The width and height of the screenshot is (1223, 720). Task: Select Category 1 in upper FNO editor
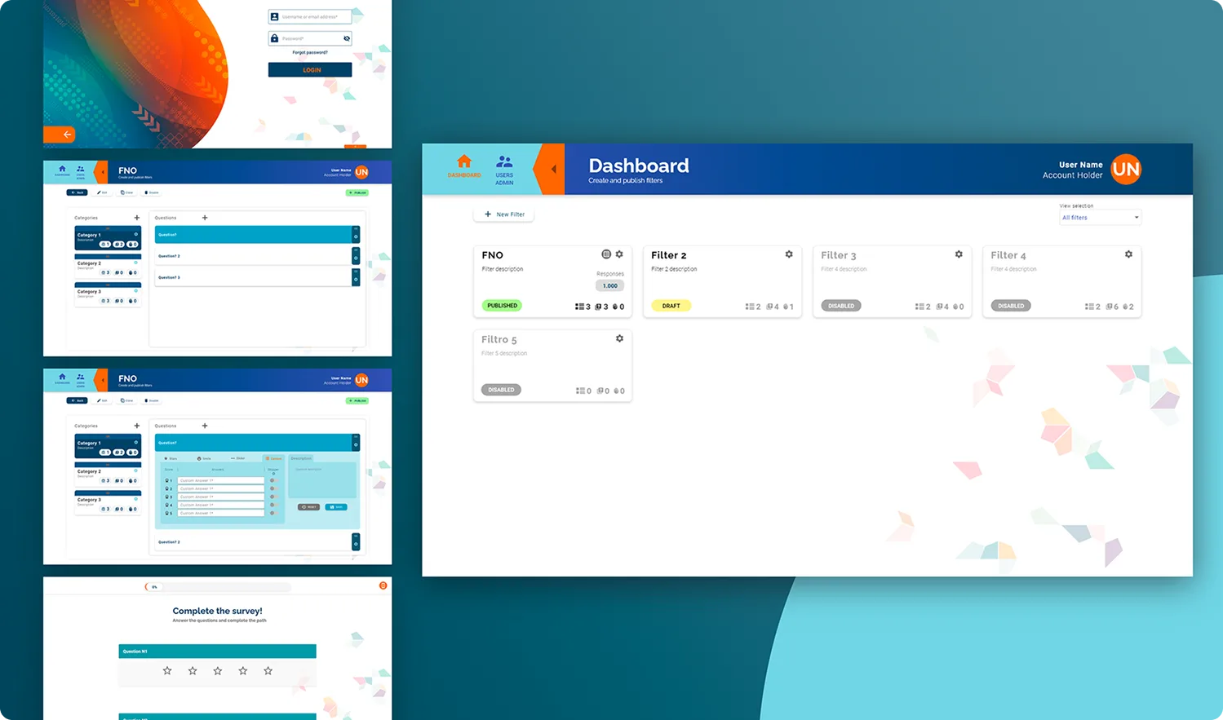(x=108, y=238)
